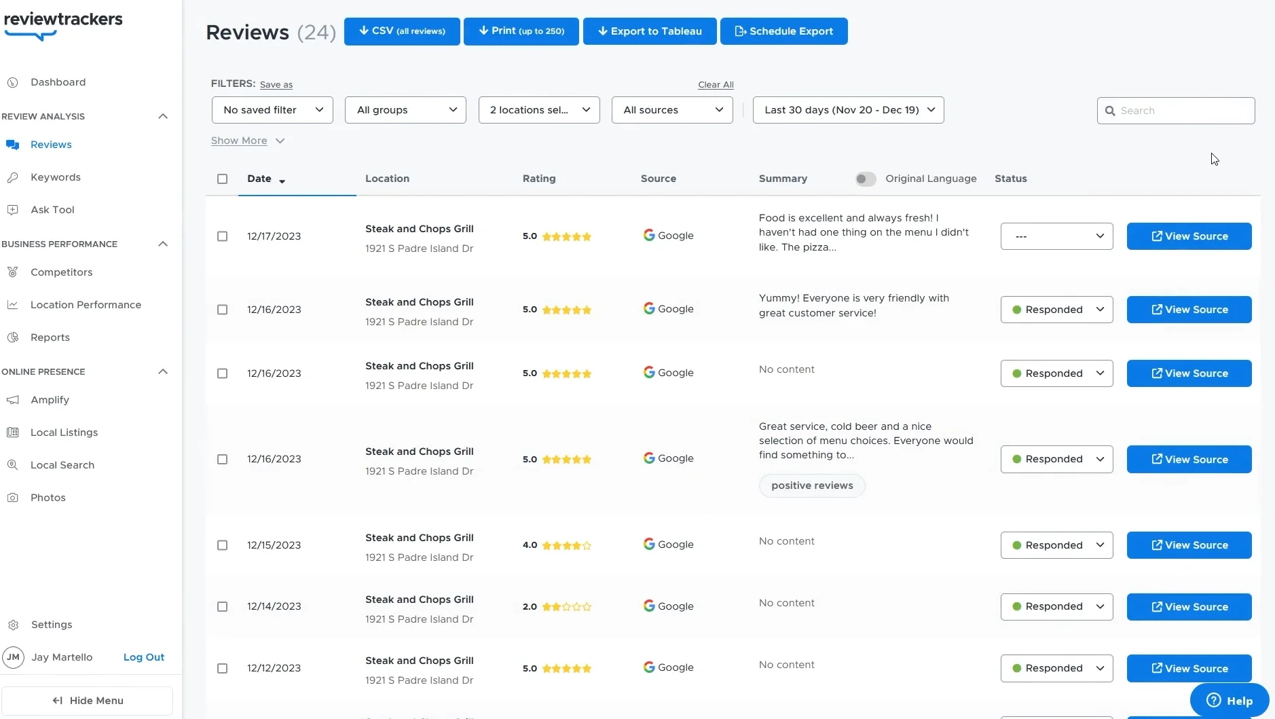
Task: Click the Photos camera icon
Action: (12, 498)
